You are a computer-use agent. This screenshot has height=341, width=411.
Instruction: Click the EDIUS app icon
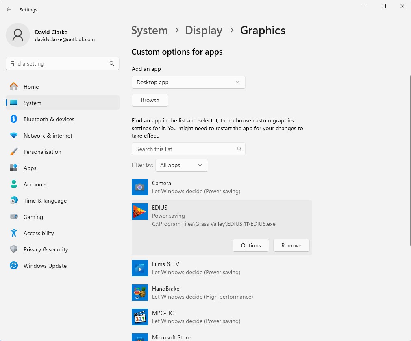(x=140, y=212)
